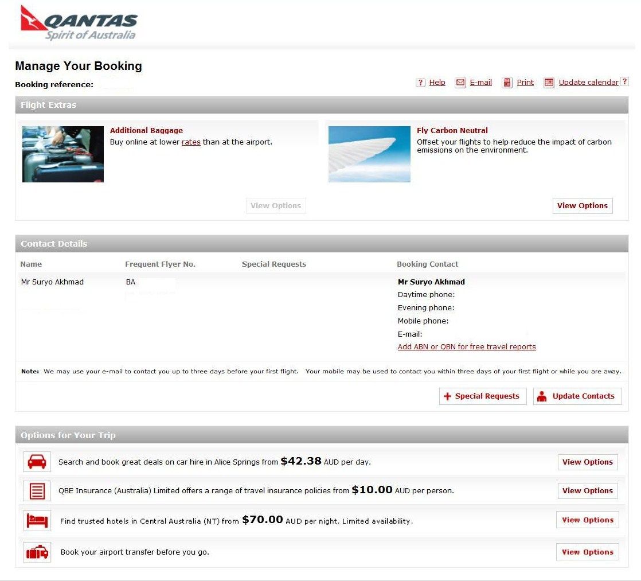Click the travel insurance document icon
The image size is (641, 581).
coord(37,491)
